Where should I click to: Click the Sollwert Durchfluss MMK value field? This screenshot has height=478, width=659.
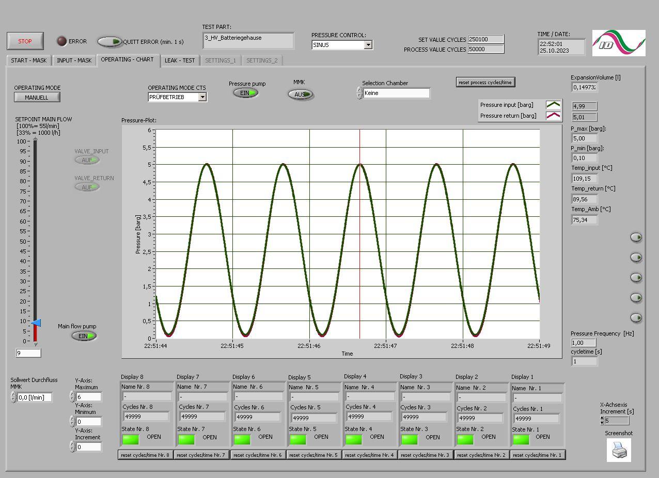pyautogui.click(x=35, y=397)
